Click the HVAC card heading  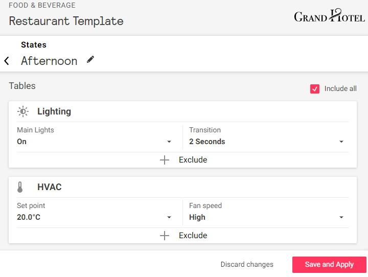tap(50, 187)
